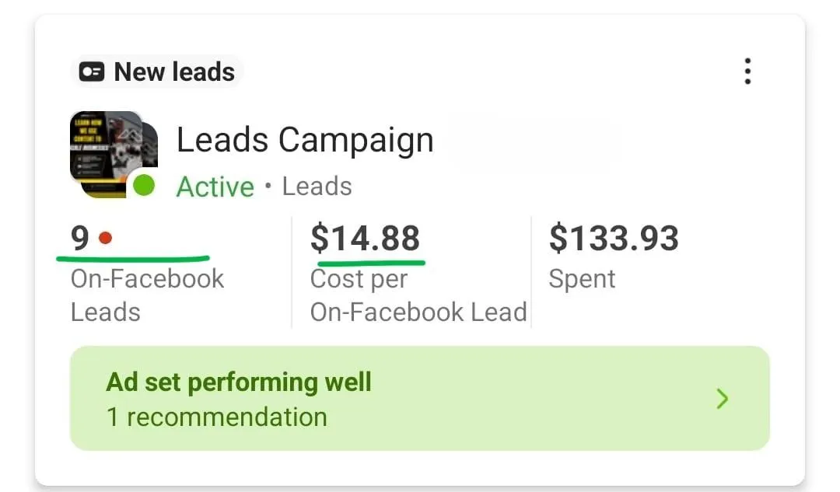This screenshot has width=840, height=492.
Task: Click the green active status dot
Action: [144, 186]
